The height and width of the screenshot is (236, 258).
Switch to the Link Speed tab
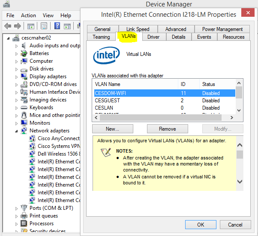point(138,29)
